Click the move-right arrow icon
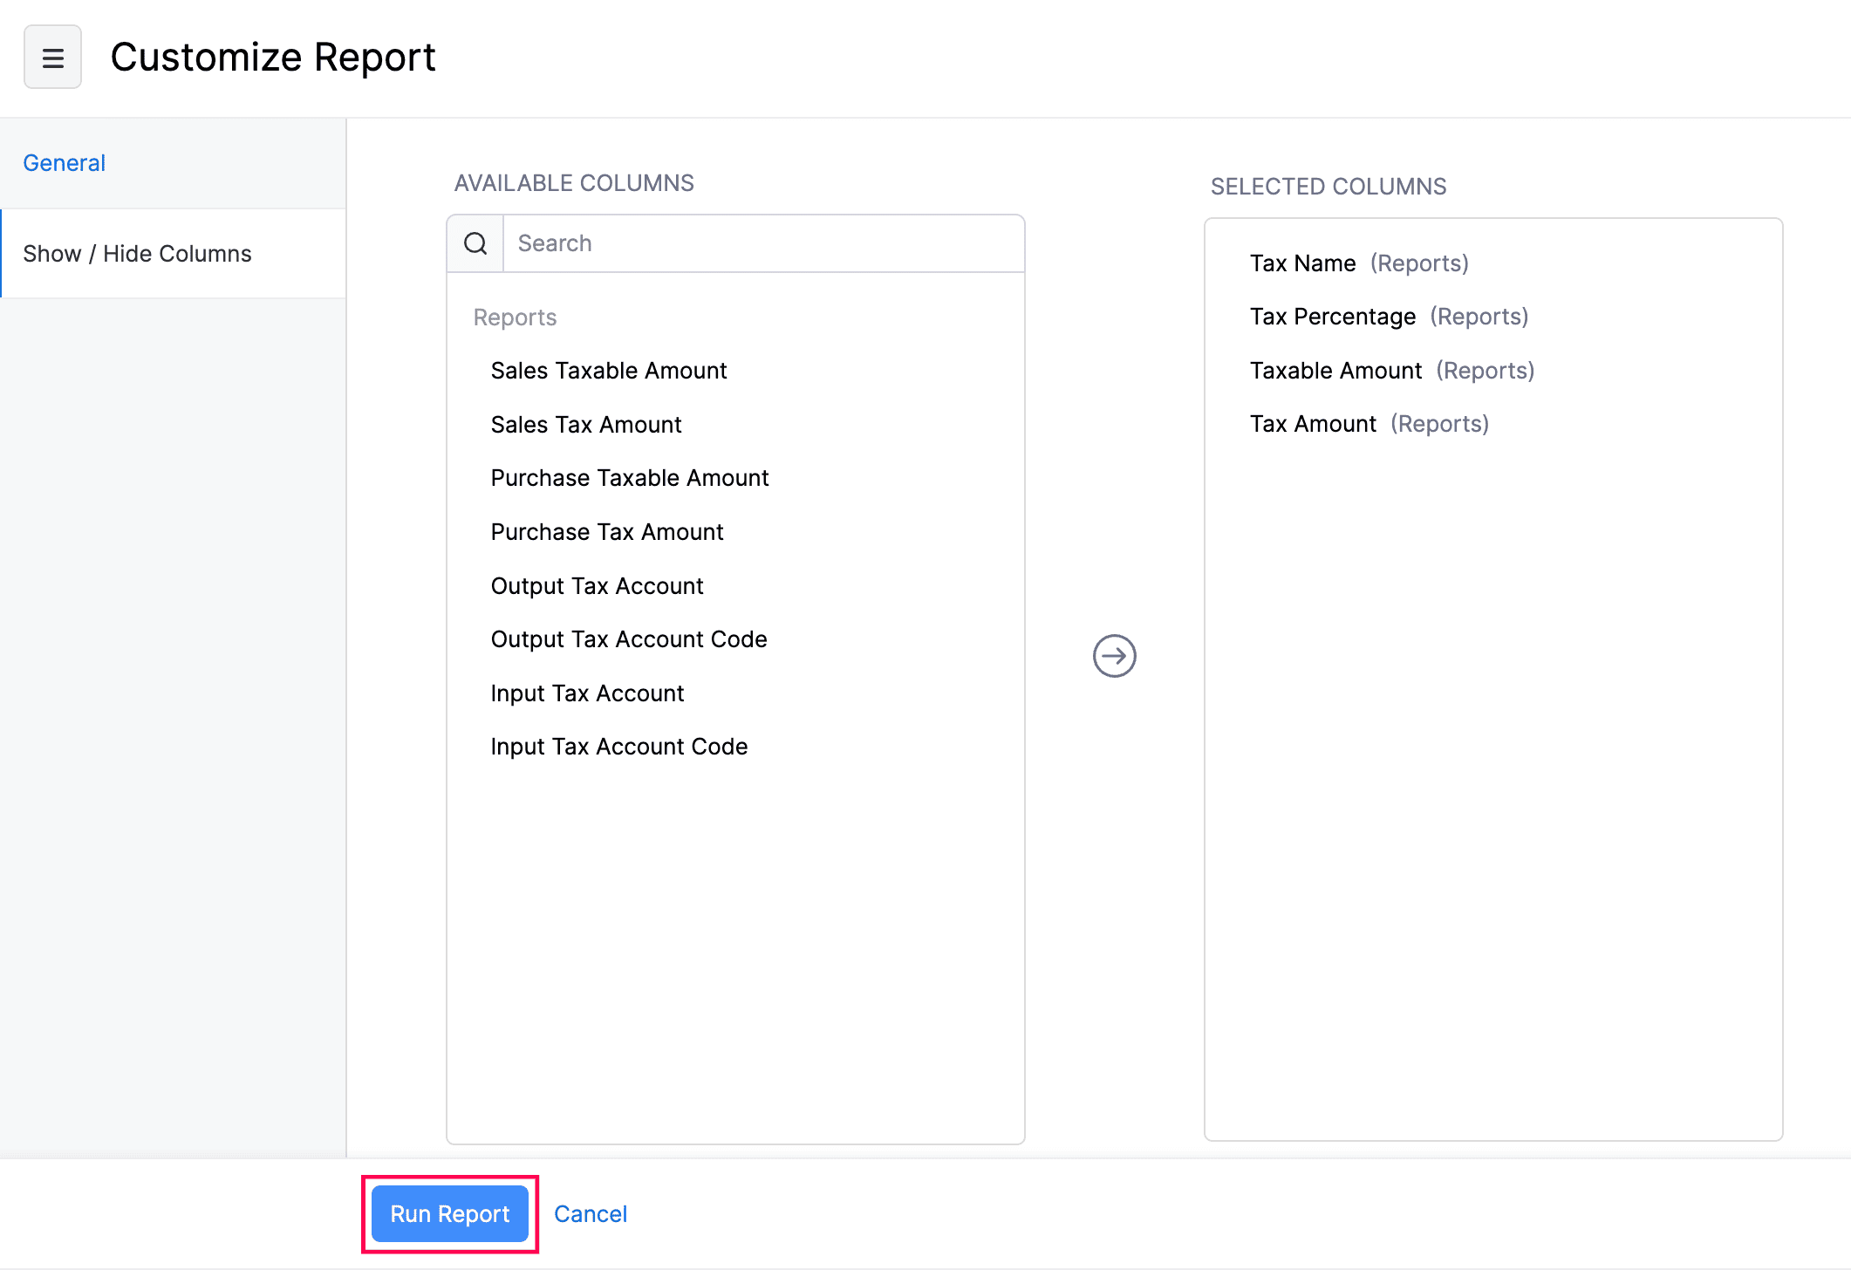 click(x=1114, y=656)
